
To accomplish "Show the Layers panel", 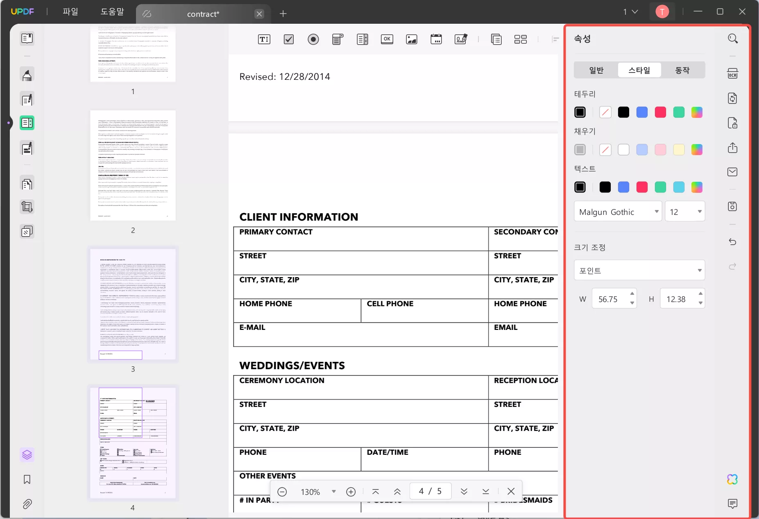I will point(27,455).
